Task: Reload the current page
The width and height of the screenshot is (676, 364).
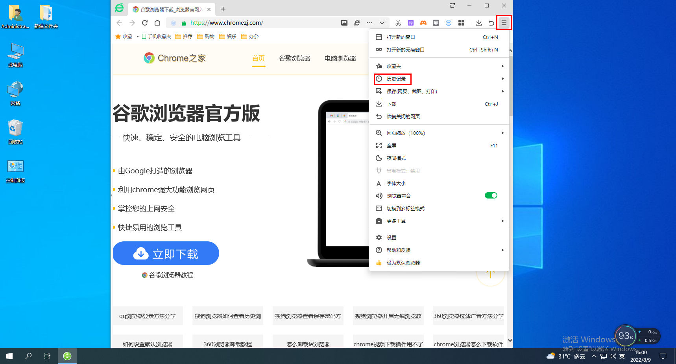Action: coord(145,23)
